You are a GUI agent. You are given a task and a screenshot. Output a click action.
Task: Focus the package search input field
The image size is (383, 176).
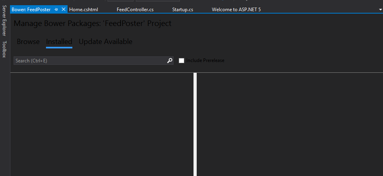tap(90, 60)
